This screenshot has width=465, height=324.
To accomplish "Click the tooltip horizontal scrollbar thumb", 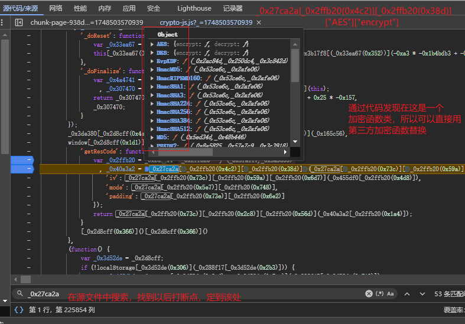I will click(186, 152).
